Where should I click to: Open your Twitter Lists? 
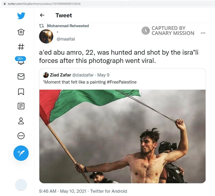[x=21, y=106]
